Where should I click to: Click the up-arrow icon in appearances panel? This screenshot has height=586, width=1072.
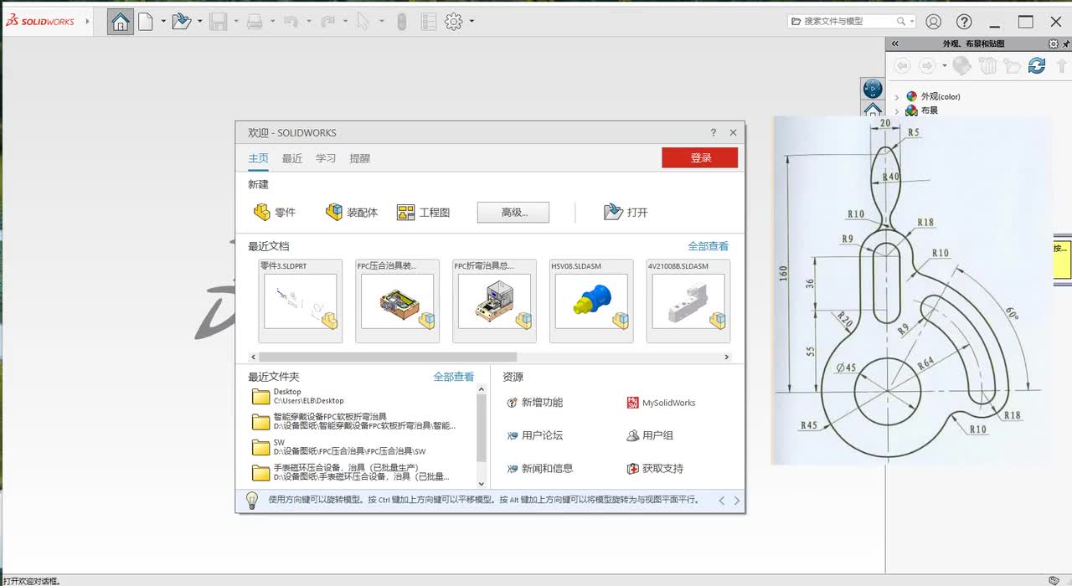[x=1062, y=65]
